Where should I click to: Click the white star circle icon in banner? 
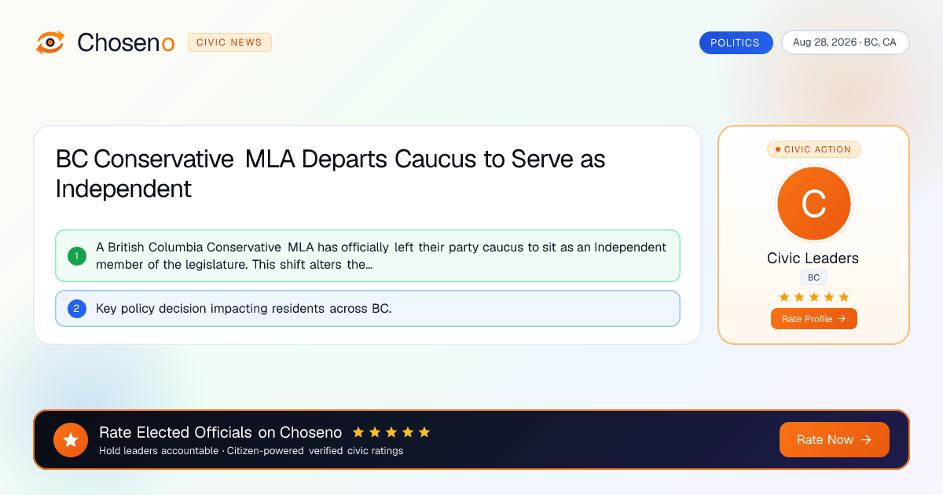coord(71,440)
